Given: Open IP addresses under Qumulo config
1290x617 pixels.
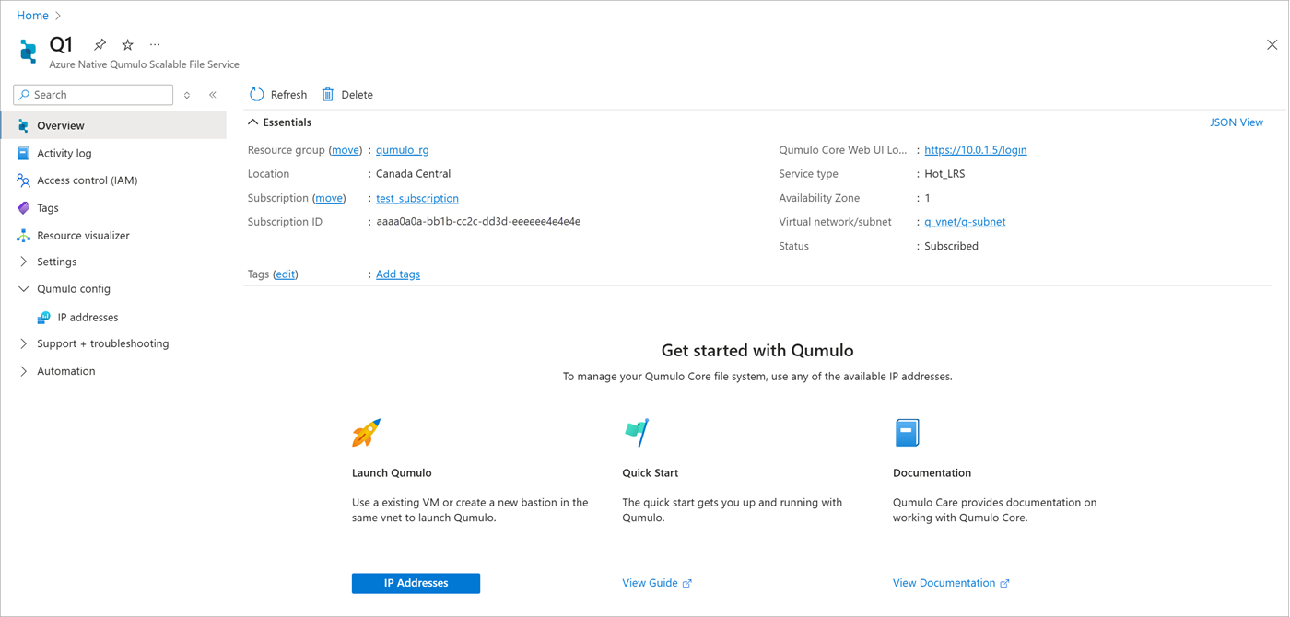Looking at the screenshot, I should 88,317.
